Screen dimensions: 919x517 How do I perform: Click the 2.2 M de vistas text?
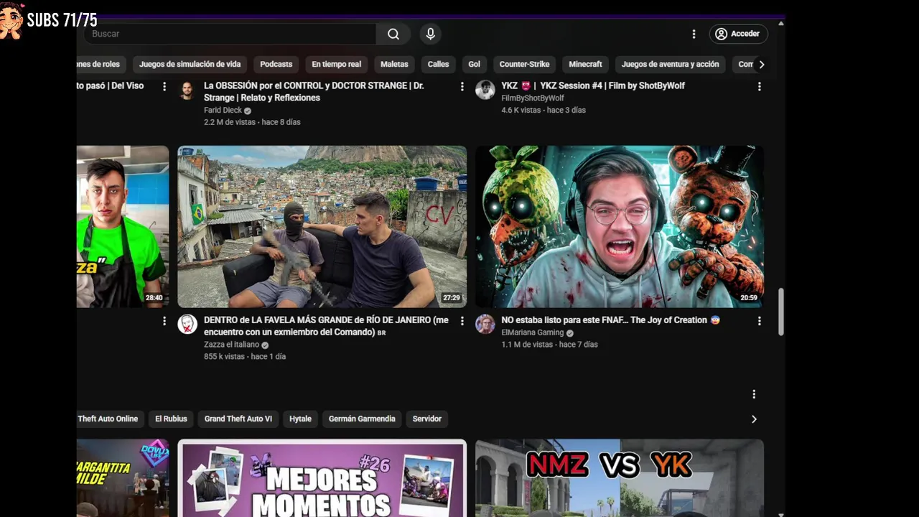pyautogui.click(x=230, y=123)
